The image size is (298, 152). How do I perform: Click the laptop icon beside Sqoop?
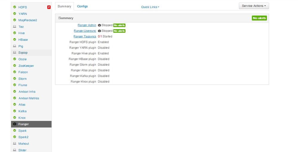click(x=15, y=52)
